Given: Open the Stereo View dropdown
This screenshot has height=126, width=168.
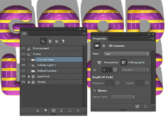Looking at the screenshot, I should pyautogui.click(x=123, y=97).
